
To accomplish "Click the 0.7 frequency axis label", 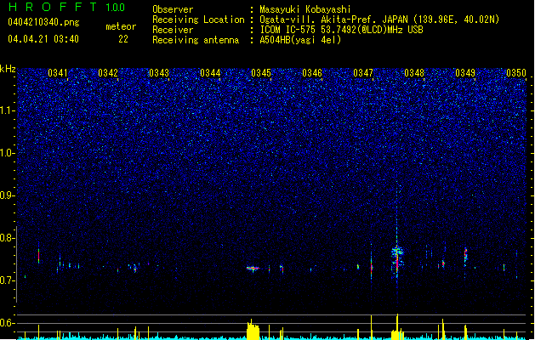I will point(8,280).
